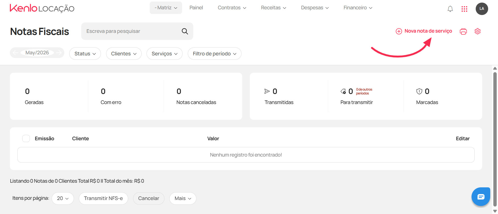Open the Financeiro menu

(x=358, y=8)
